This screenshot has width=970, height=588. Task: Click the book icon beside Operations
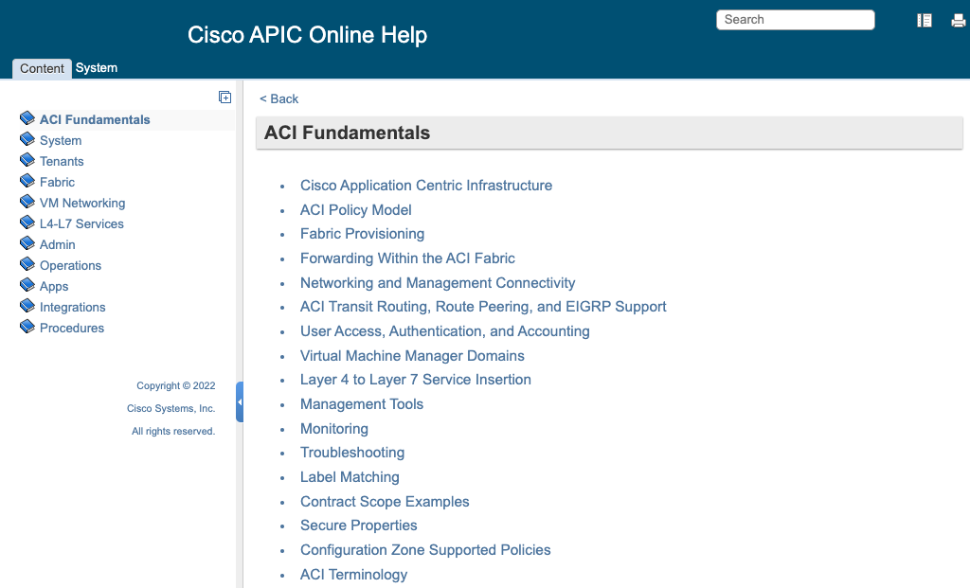[27, 264]
